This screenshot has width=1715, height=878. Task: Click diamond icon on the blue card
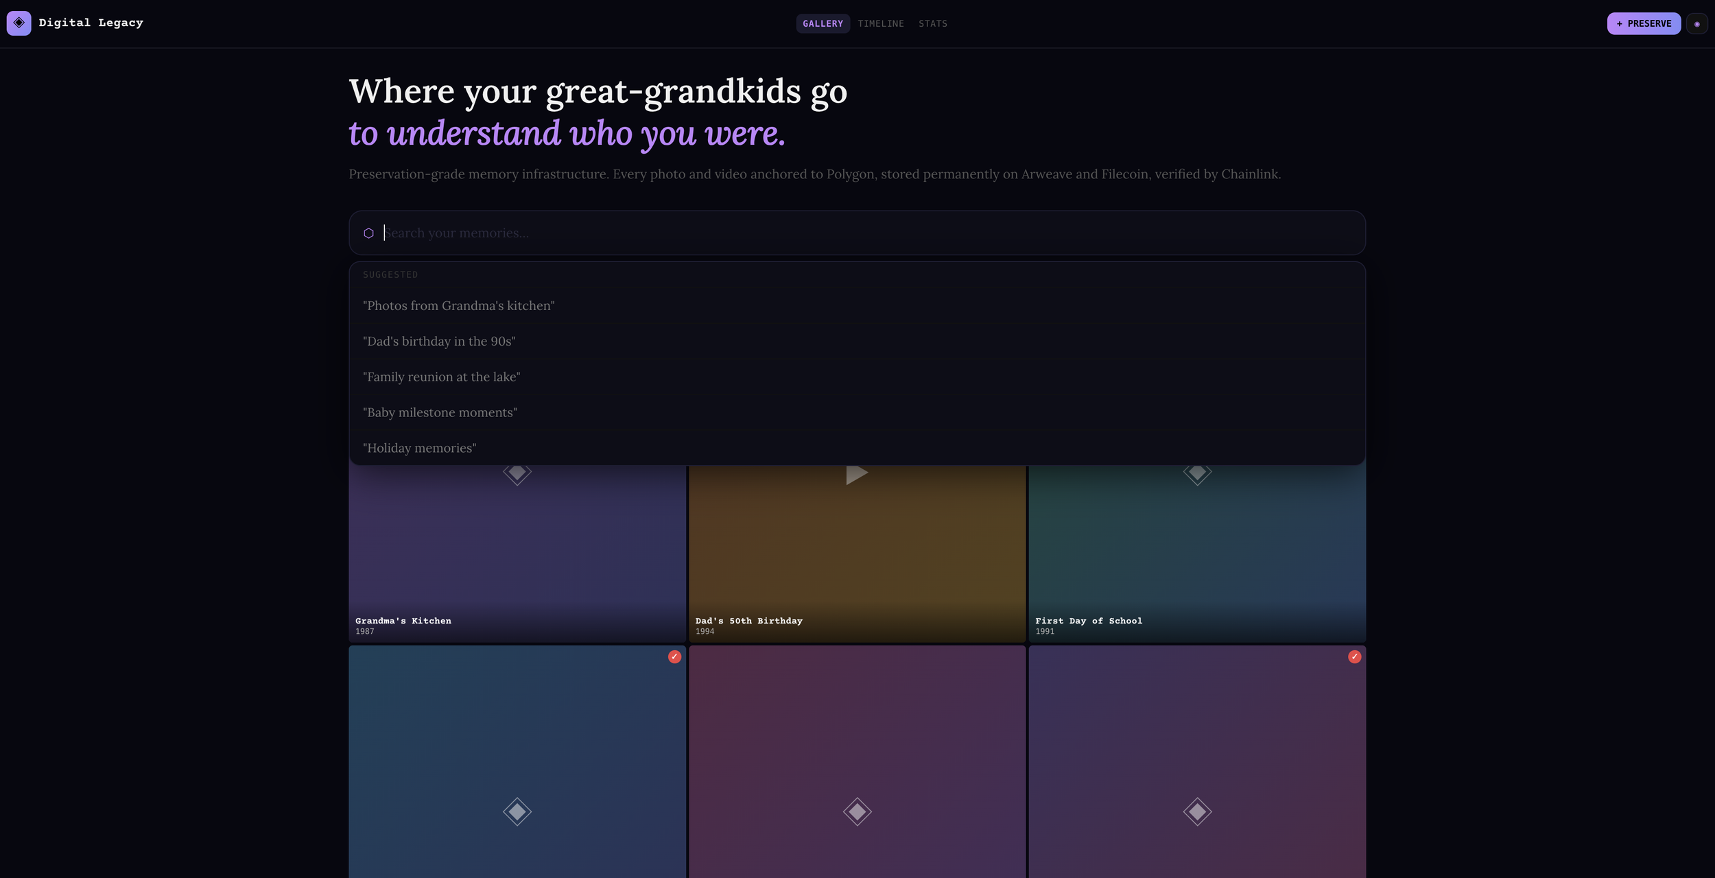517,811
